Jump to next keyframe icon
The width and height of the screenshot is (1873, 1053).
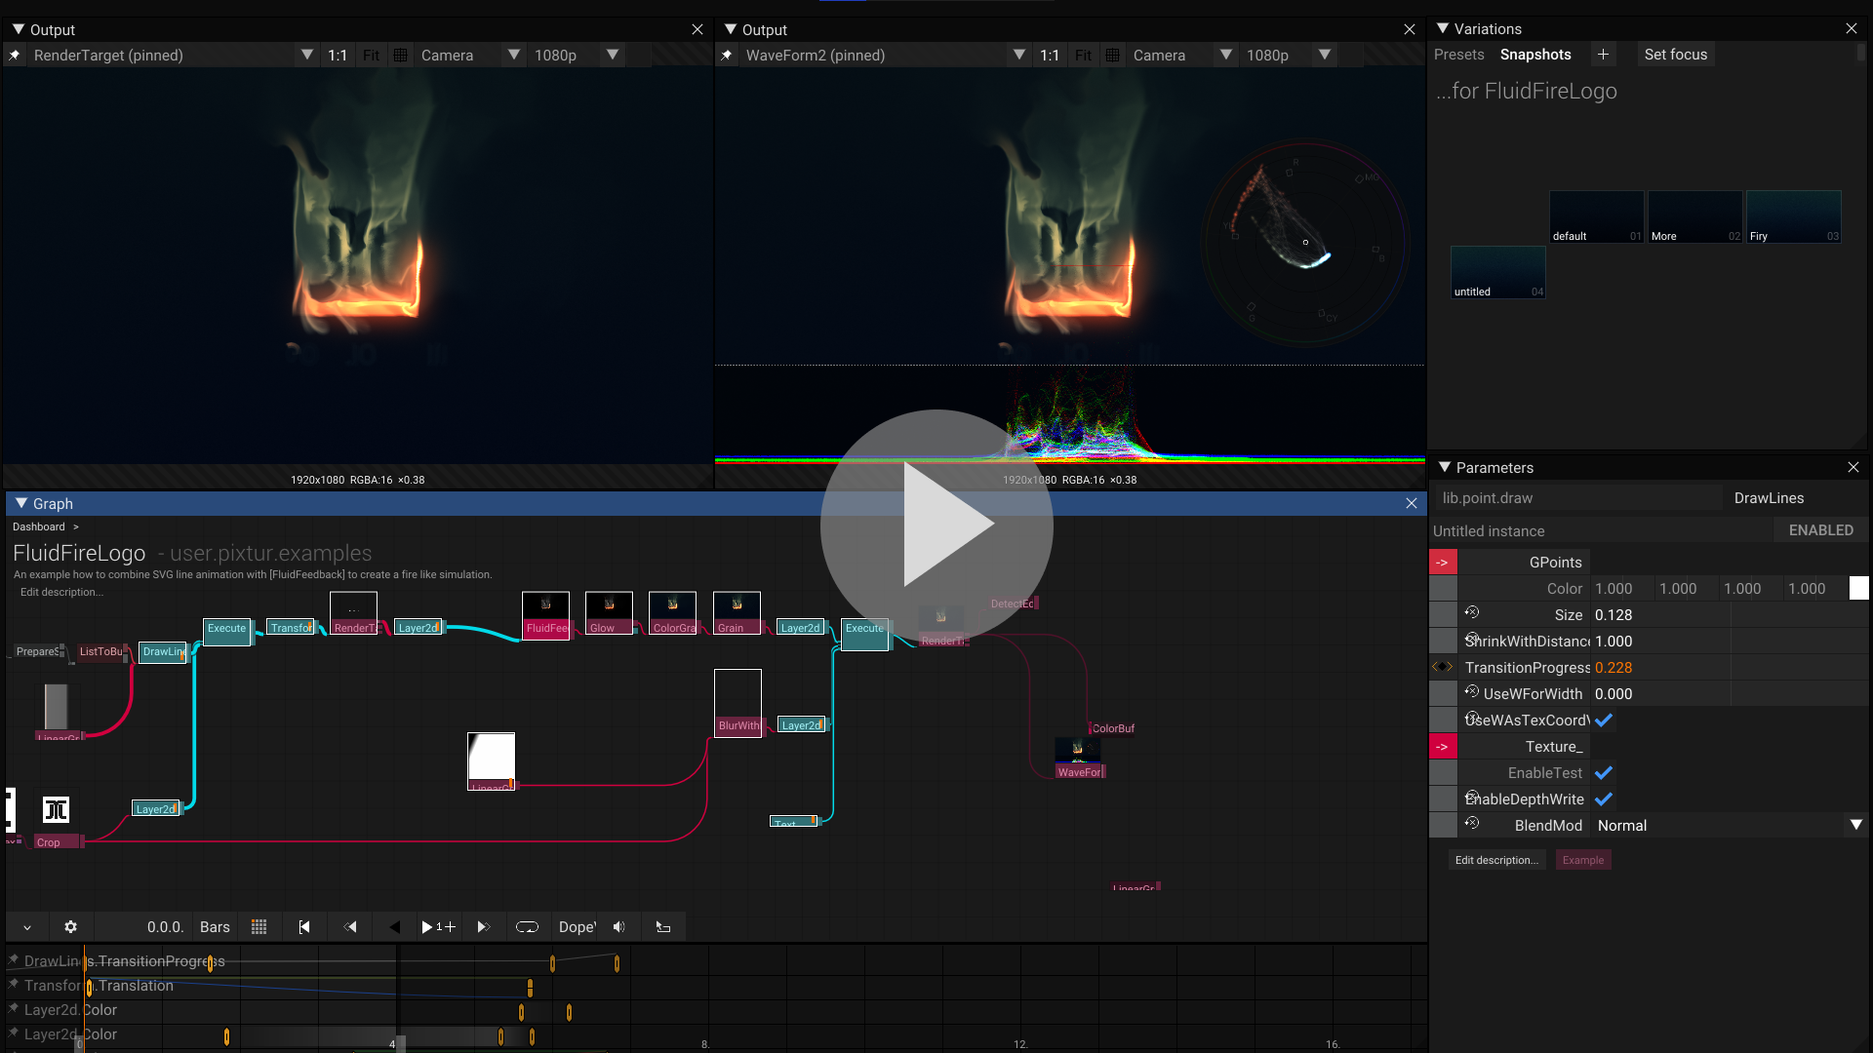[483, 927]
